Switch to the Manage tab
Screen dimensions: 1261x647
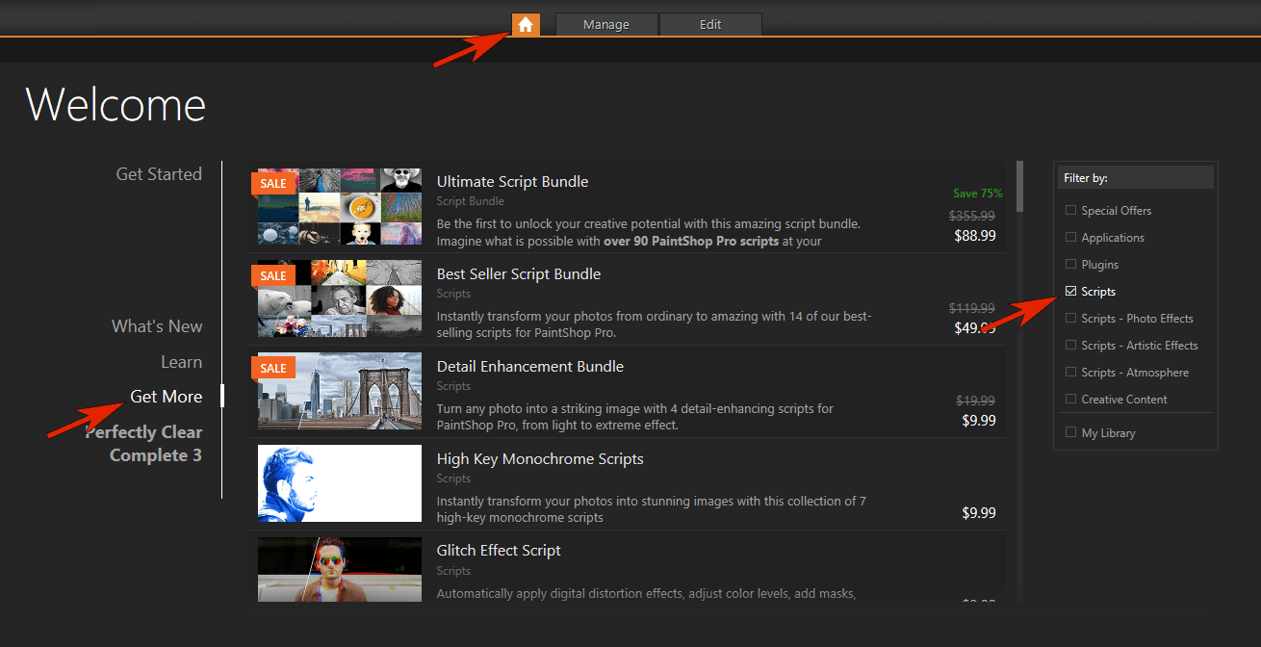pos(606,25)
